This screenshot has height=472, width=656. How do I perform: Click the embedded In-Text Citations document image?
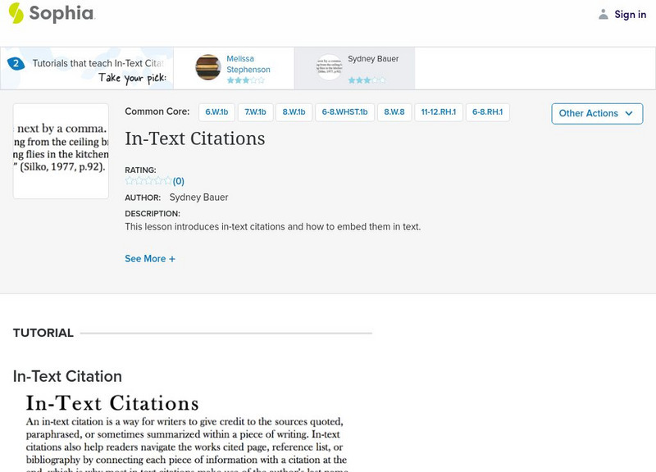pos(187,432)
